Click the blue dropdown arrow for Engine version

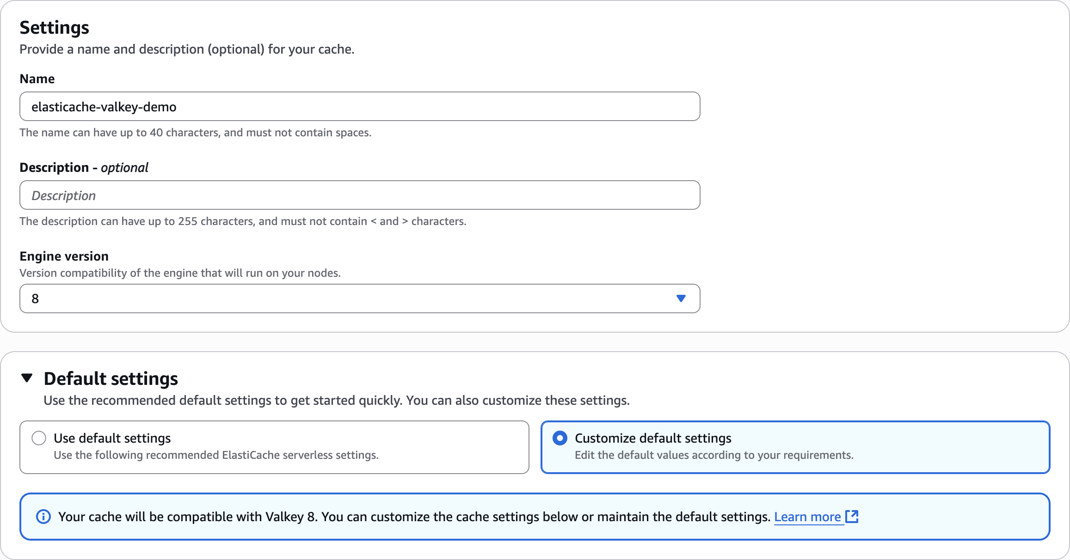click(681, 298)
